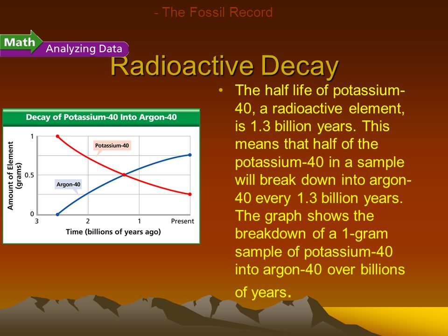Click the green 'Math' arrow badge
Image resolution: width=448 pixels, height=336 pixels.
click(21, 42)
